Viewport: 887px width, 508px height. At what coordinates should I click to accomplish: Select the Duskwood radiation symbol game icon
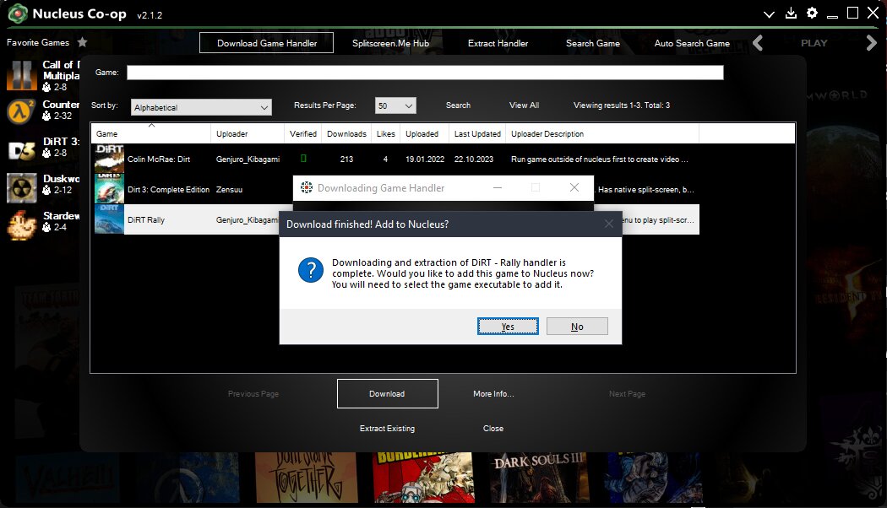[20, 185]
